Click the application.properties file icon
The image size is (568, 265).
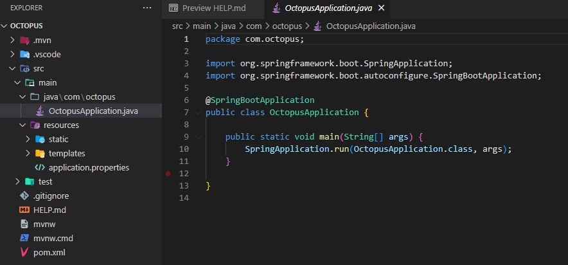tap(39, 167)
